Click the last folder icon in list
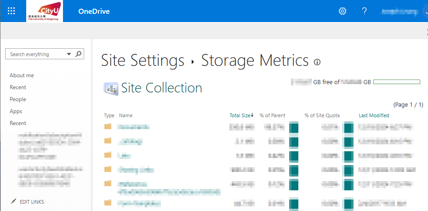 108,202
